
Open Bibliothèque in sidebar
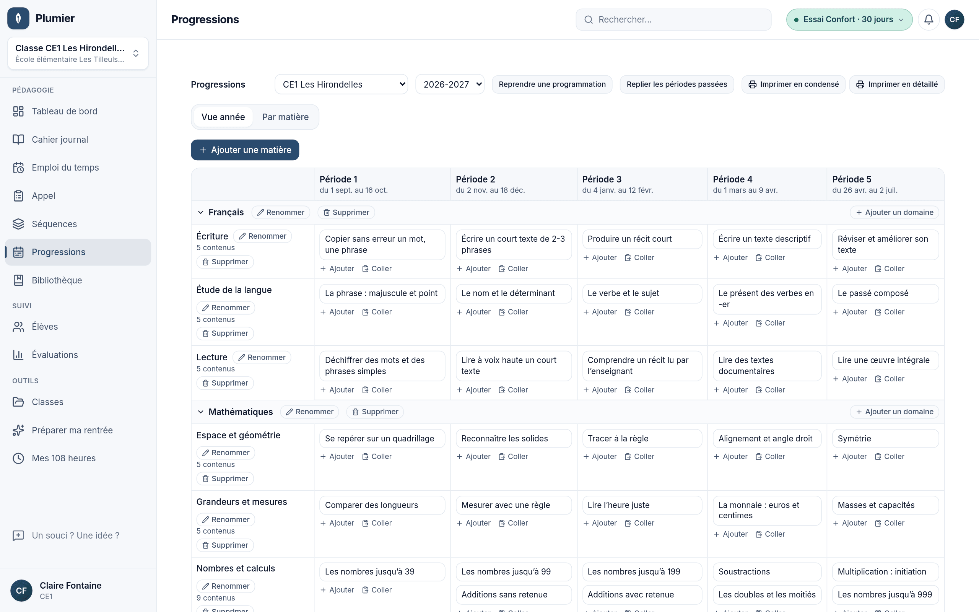click(x=78, y=280)
